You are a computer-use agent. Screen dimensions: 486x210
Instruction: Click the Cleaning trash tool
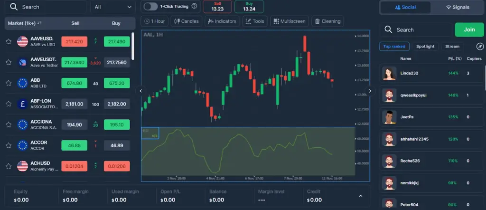click(327, 21)
